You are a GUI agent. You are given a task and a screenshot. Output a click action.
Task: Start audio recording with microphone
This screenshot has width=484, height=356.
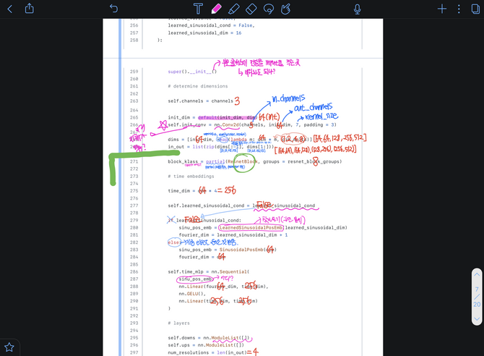pyautogui.click(x=357, y=9)
